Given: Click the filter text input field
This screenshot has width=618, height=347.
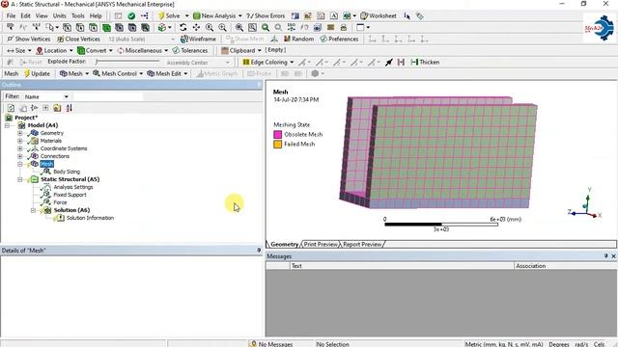Looking at the screenshot, I should (x=107, y=96).
